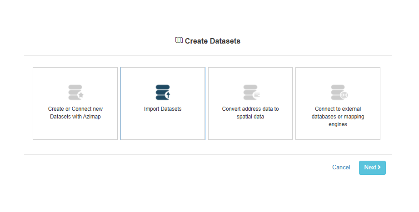Screen dimensions: 419x212
Task: Click the 'spatial data' caption text
Action: 250,117
